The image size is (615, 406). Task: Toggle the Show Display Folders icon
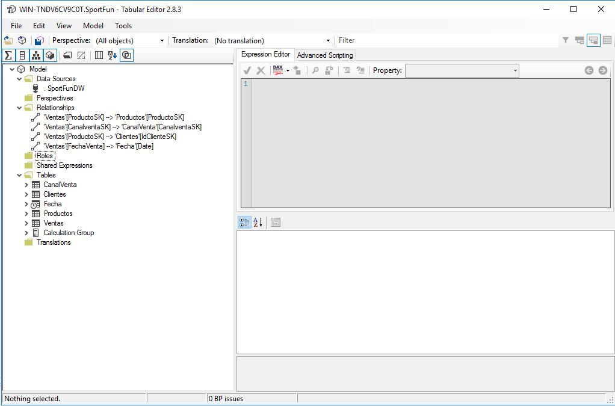(x=66, y=55)
